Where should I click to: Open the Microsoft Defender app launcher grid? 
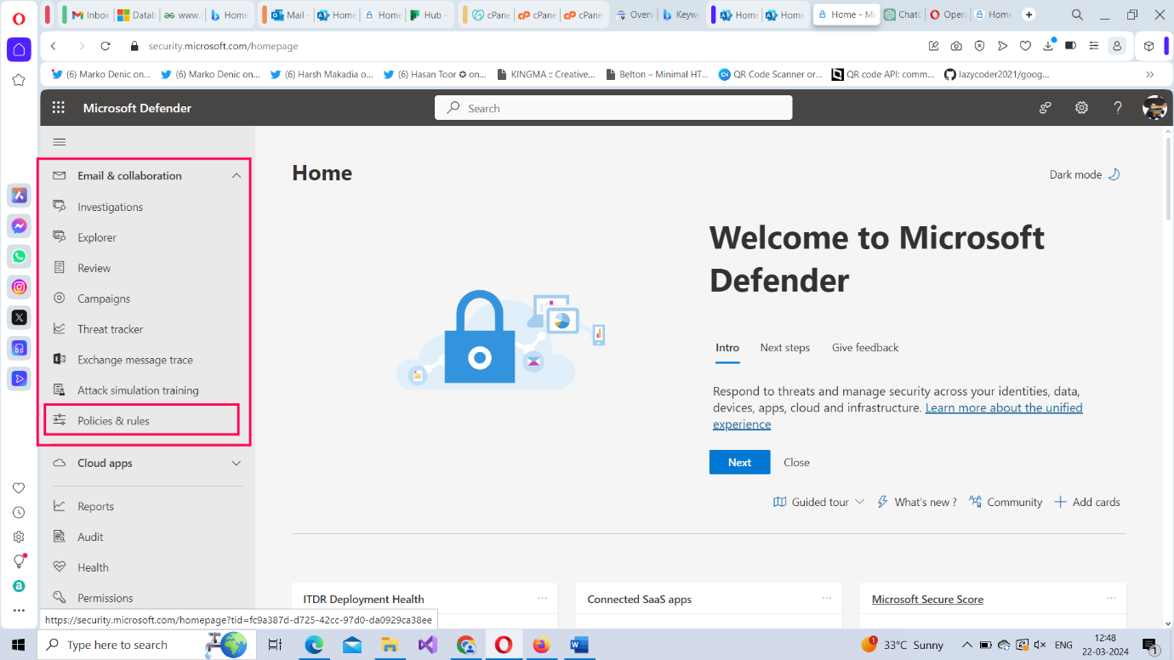59,108
